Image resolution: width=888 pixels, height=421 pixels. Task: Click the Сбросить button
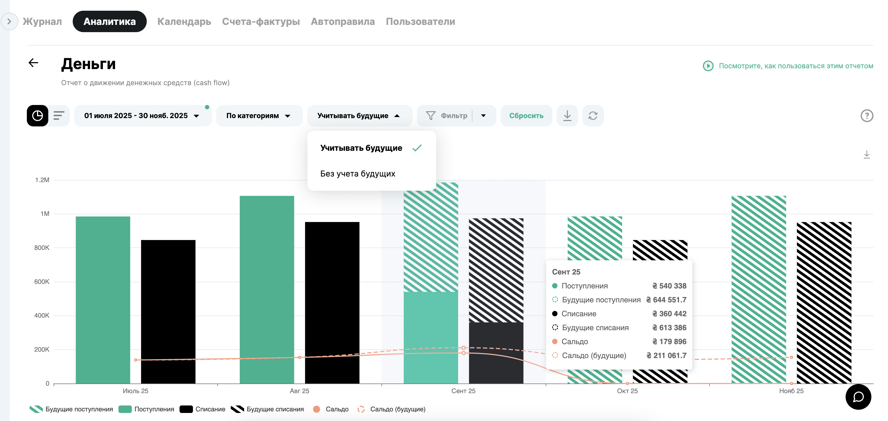526,116
